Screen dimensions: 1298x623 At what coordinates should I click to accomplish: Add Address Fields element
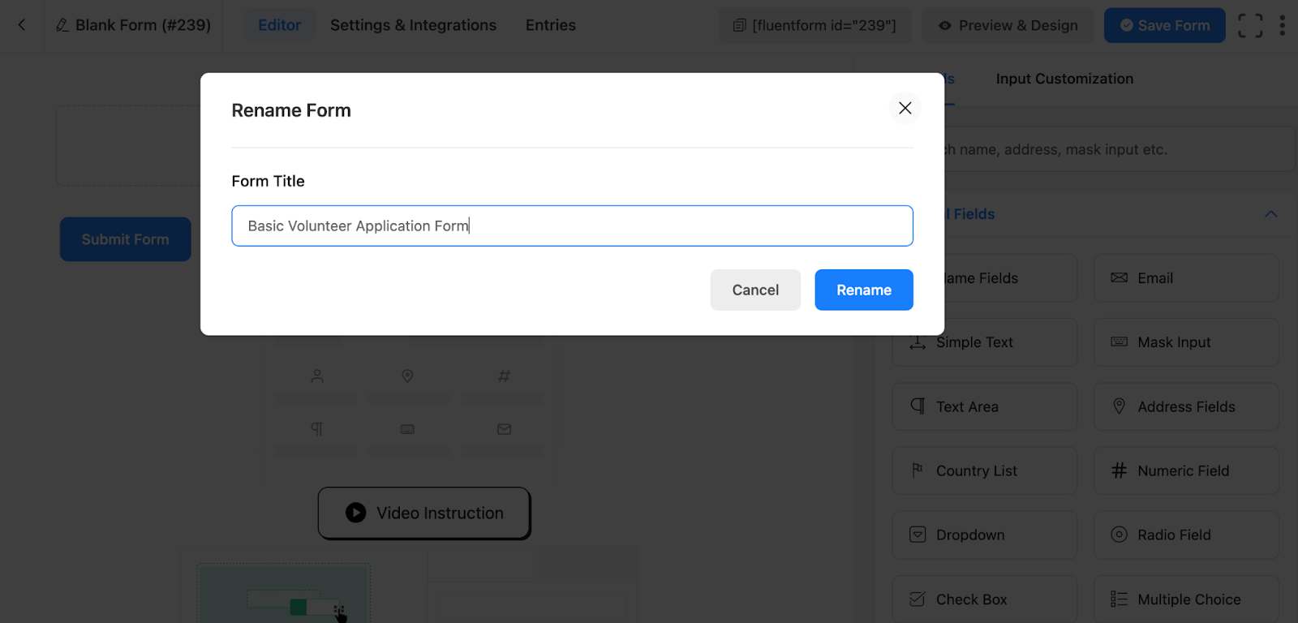[x=1186, y=406]
